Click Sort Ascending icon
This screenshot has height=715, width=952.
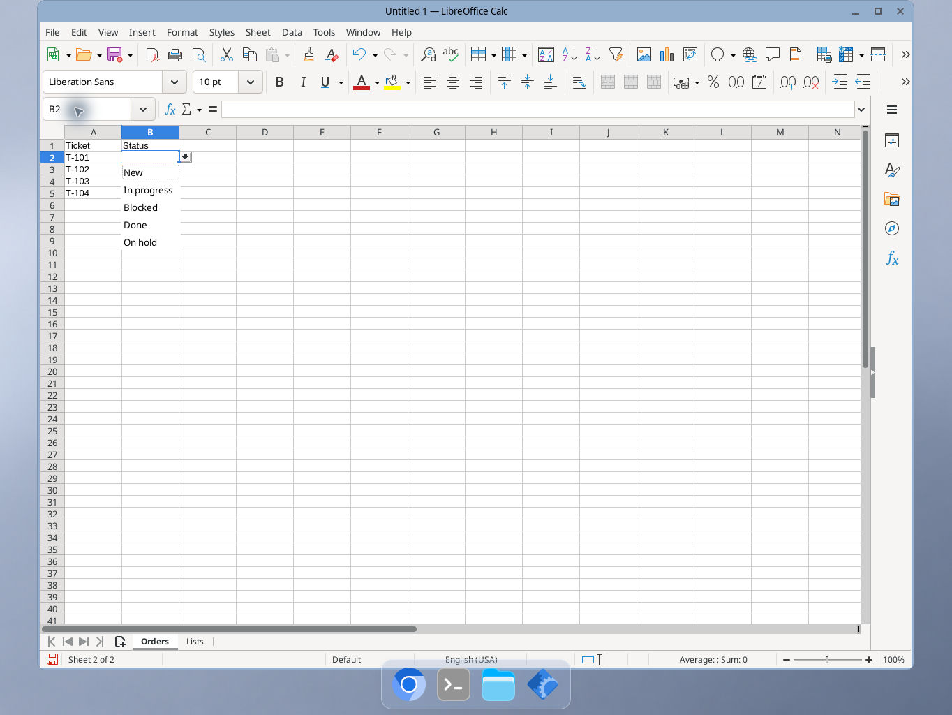pyautogui.click(x=570, y=54)
